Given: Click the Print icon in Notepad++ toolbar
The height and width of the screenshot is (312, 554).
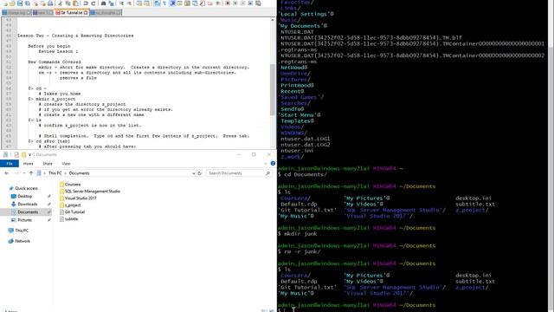Looking at the screenshot, I should (x=50, y=3).
